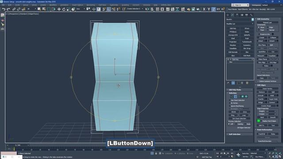Open the Edit menu
The width and height of the screenshot is (283, 159).
click(x=10, y=5)
